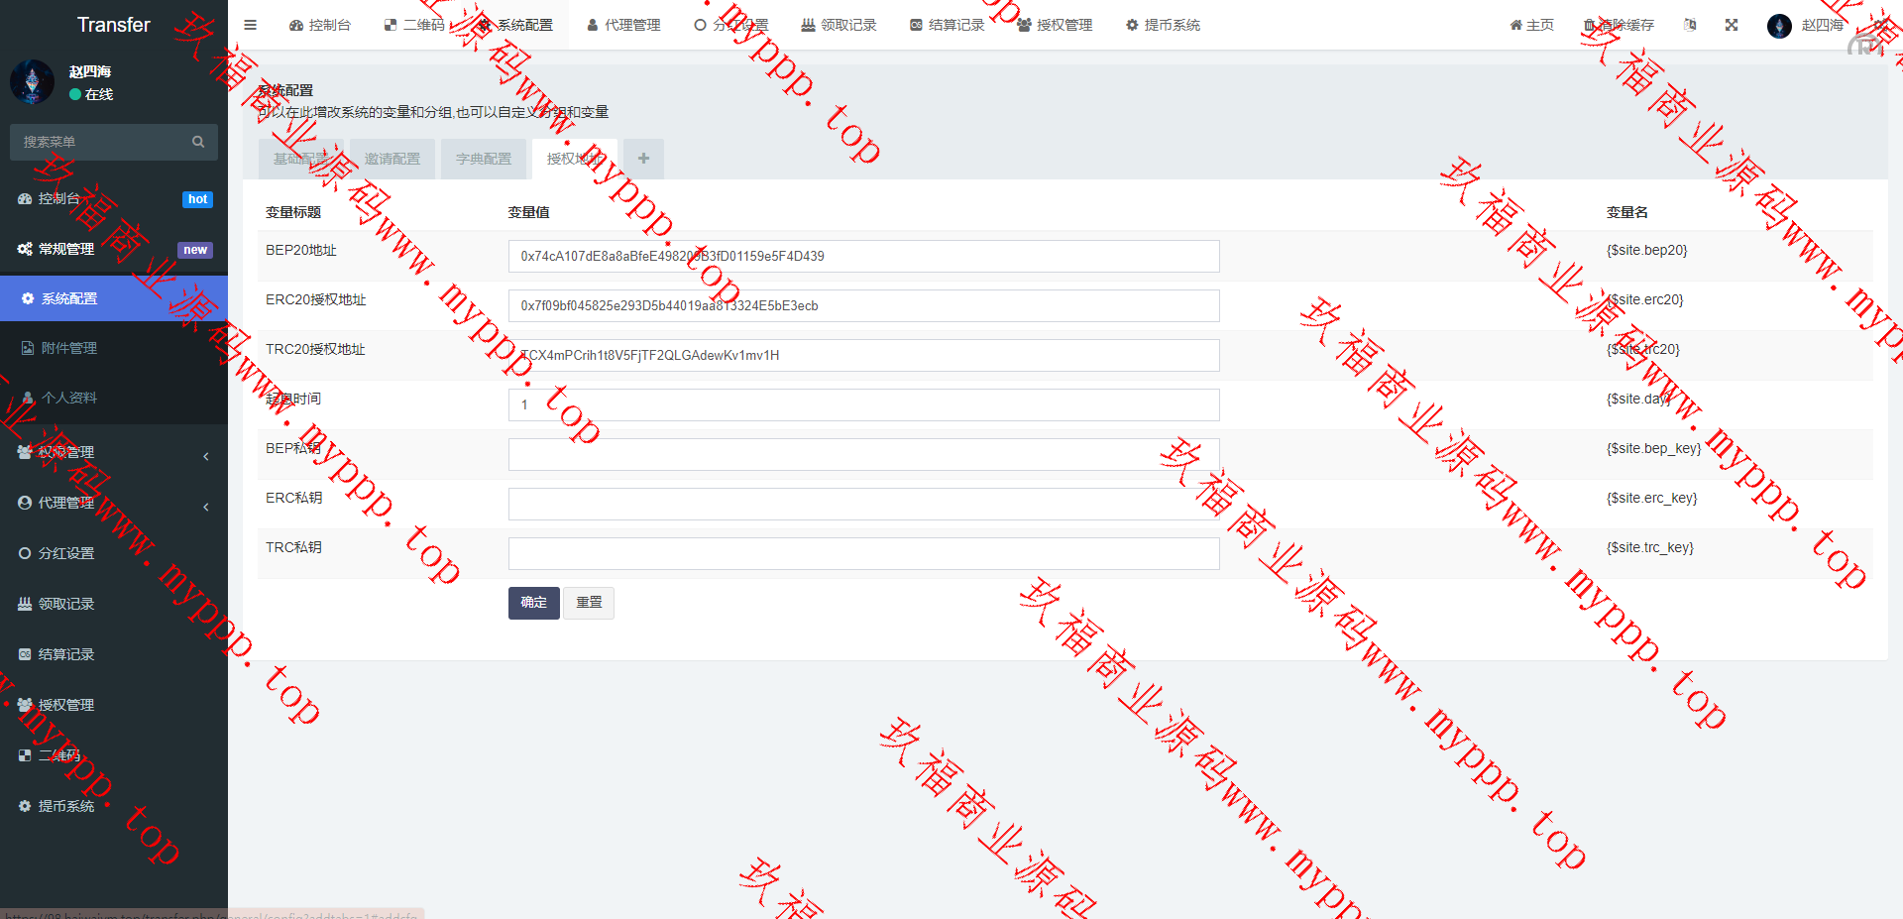Click the user avatar in sidebar
The image size is (1903, 919).
(x=32, y=82)
